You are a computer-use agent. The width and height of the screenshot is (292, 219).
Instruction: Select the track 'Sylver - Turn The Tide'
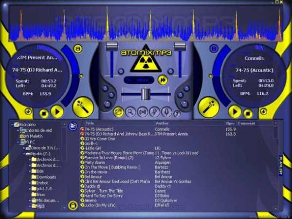104,191
